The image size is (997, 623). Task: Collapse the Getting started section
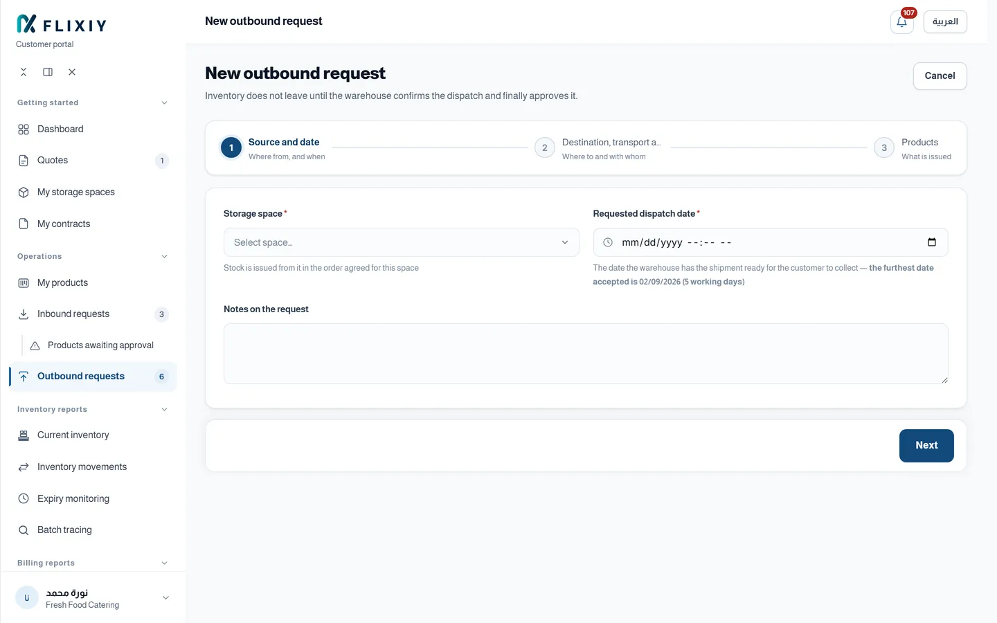[164, 103]
